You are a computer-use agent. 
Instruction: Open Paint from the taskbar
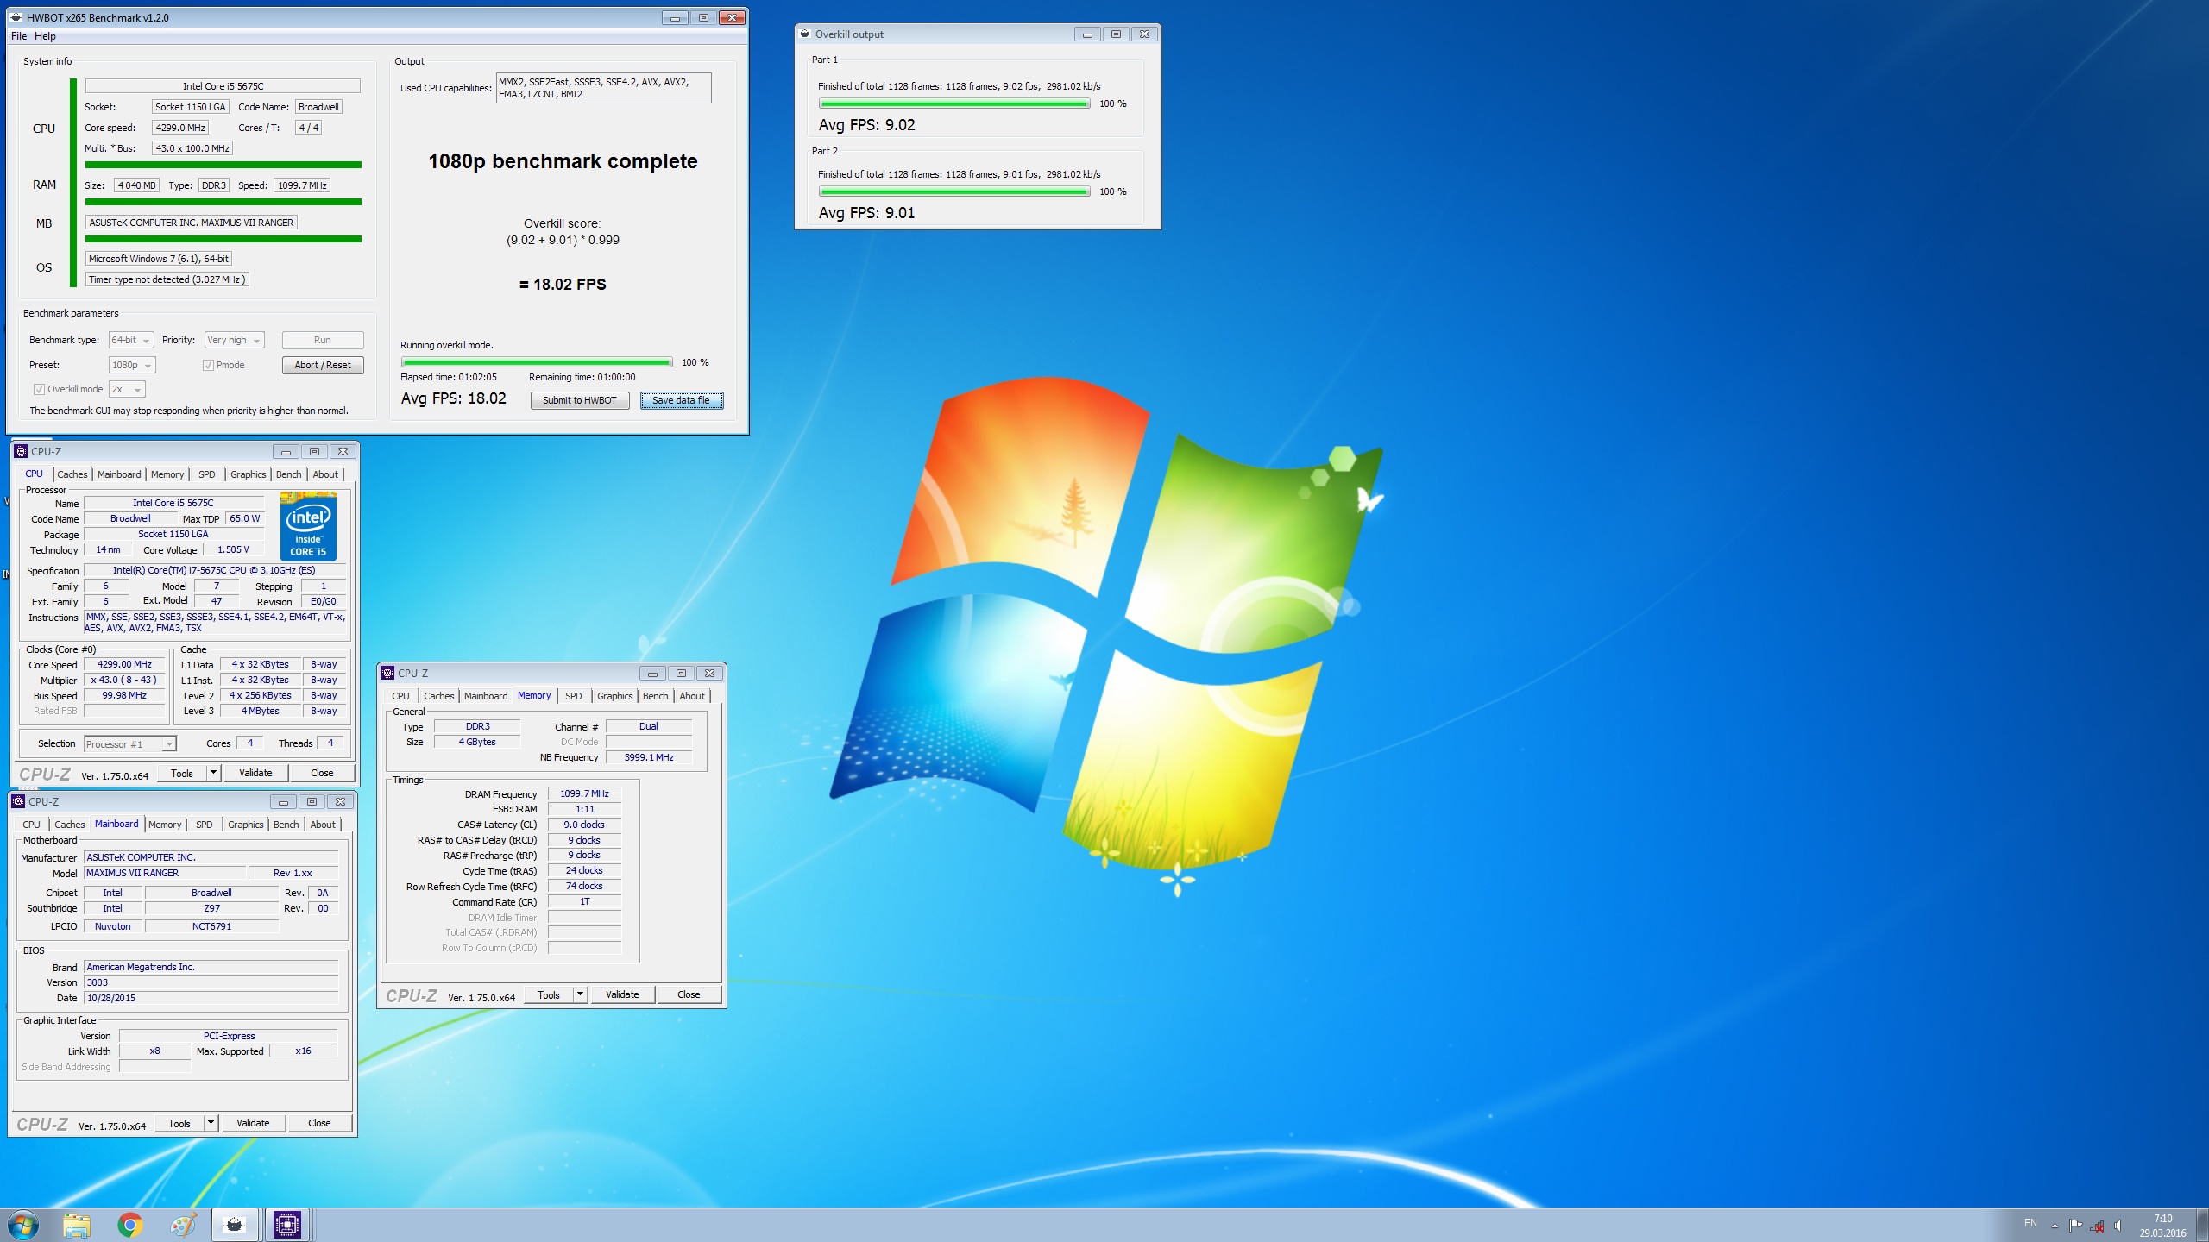183,1225
